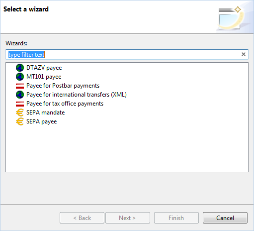Screen dimensions: 254x231
Task: Click the Next > button
Action: (128, 218)
